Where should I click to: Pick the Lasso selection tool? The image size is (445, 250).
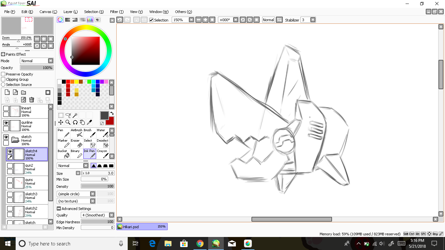(x=68, y=115)
